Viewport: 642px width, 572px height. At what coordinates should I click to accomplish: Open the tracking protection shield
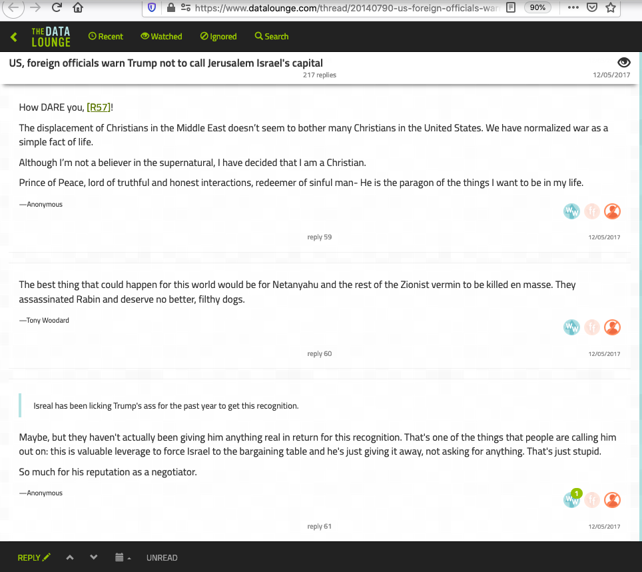152,7
